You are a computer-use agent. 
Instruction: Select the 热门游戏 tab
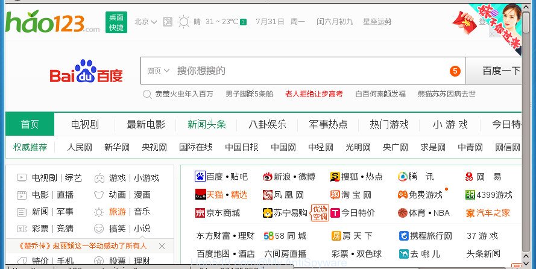(x=389, y=124)
